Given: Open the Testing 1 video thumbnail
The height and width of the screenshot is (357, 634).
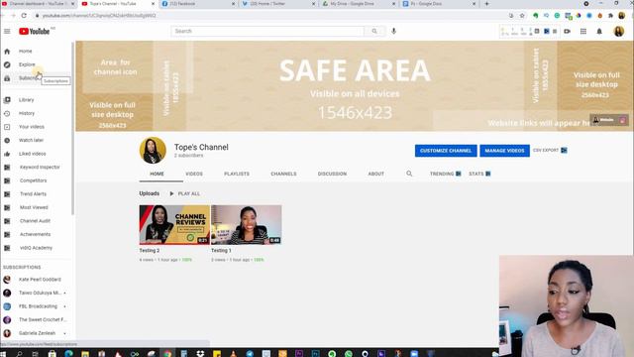Looking at the screenshot, I should tap(247, 225).
